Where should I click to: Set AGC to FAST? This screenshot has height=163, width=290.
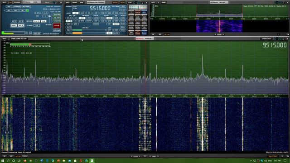click(116, 30)
